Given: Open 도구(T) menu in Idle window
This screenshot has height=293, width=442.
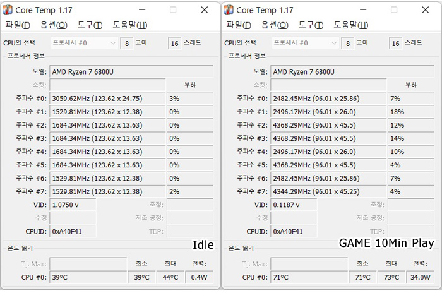Looking at the screenshot, I should point(90,25).
